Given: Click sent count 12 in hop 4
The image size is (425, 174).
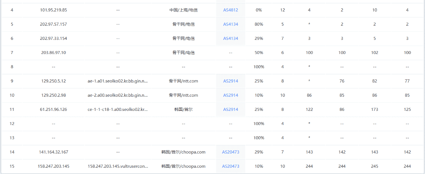Looking at the screenshot, I should coord(282,10).
